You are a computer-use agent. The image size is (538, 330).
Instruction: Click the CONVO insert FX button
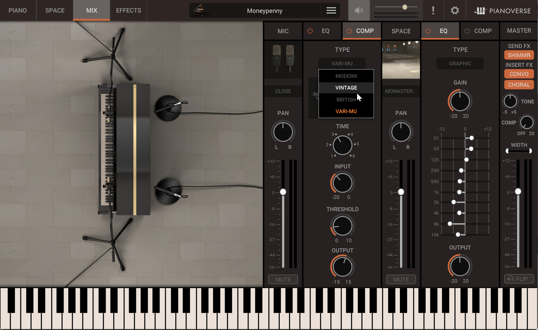pos(519,74)
